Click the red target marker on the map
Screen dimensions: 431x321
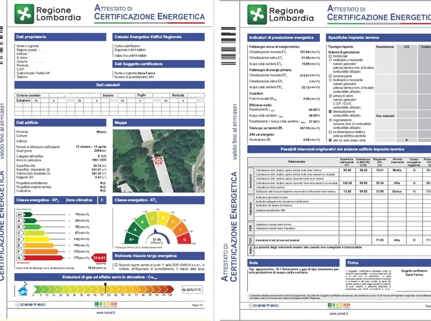point(158,161)
